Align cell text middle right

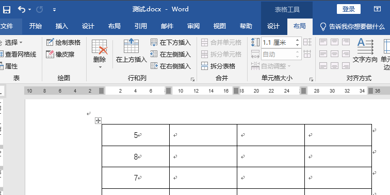coord(346,54)
